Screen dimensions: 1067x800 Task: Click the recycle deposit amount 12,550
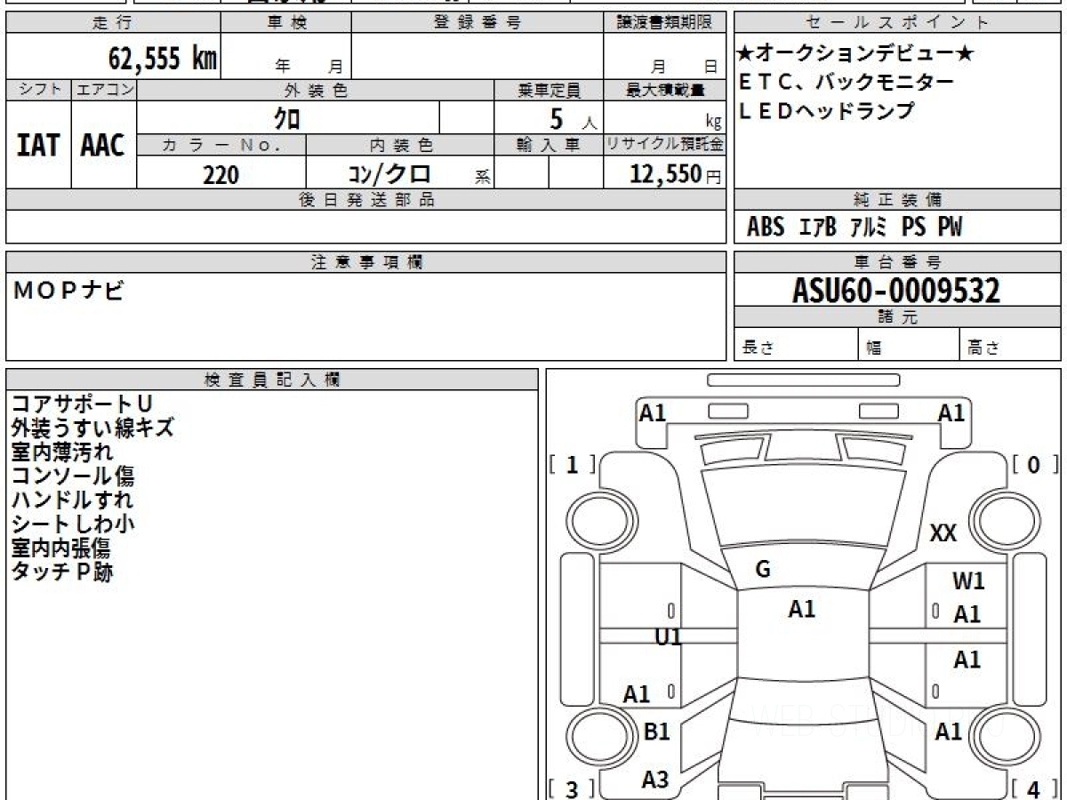676,173
